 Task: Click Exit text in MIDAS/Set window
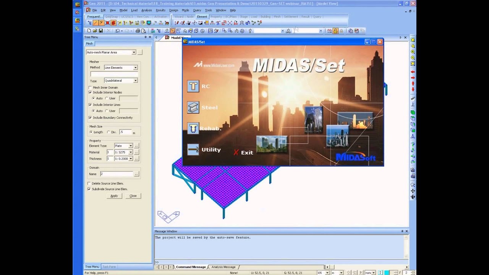[x=247, y=152]
